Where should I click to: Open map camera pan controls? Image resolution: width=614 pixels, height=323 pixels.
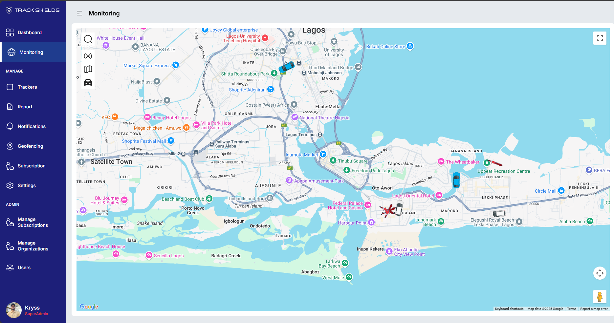tap(600, 273)
